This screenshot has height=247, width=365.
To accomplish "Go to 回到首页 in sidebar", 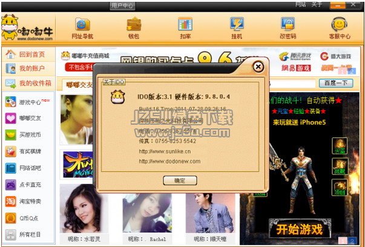I will (28, 54).
